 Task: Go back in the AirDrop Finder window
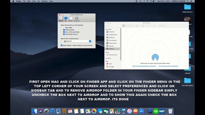click(107, 26)
